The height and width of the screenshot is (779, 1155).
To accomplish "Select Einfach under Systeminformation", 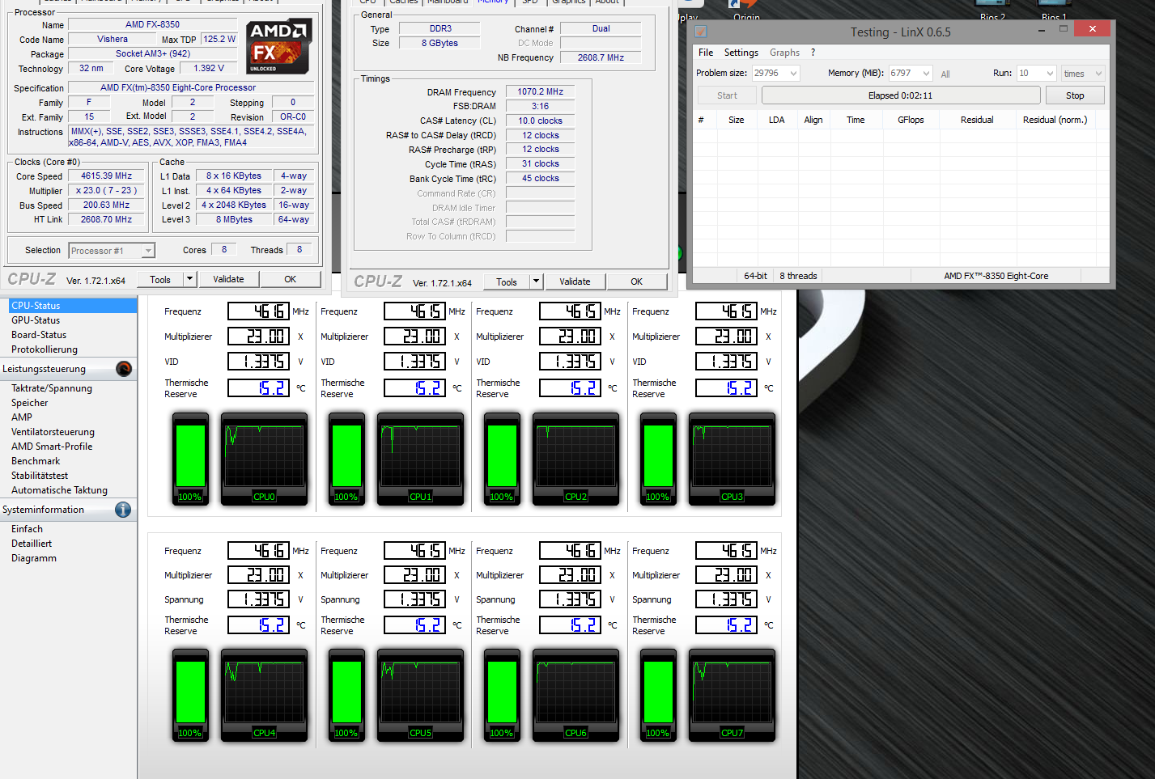I will pyautogui.click(x=27, y=529).
